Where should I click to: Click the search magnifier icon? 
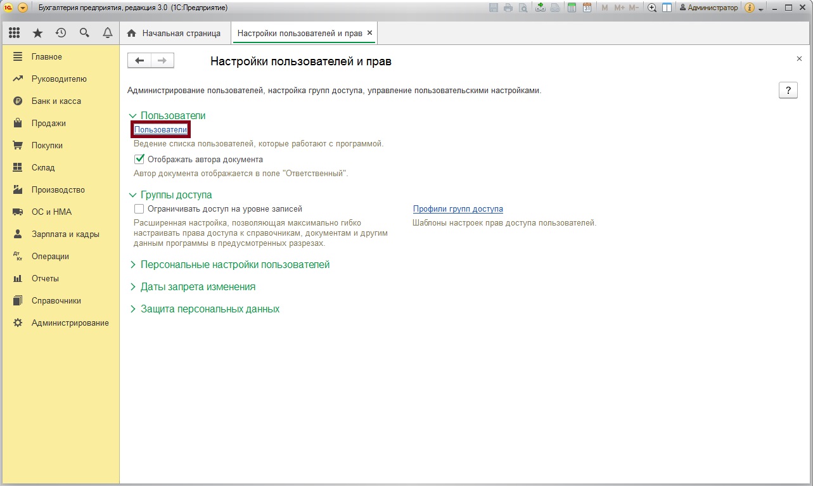click(84, 33)
